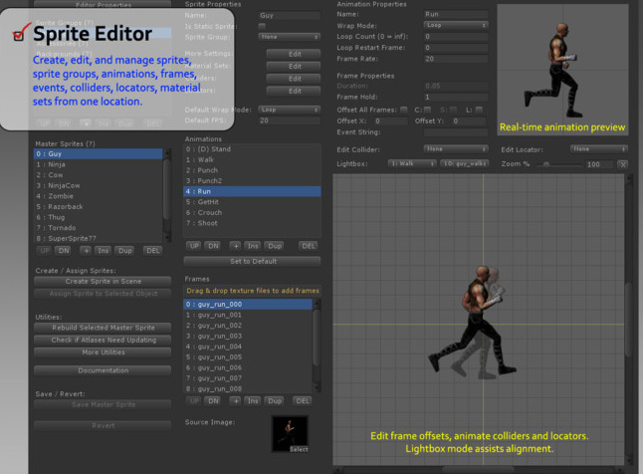The image size is (643, 474).
Task: Click the Zoom % slider handle
Action: [546, 164]
